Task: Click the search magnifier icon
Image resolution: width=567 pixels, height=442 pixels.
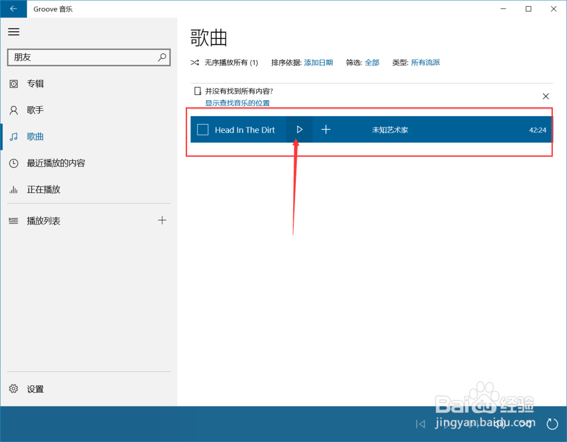Action: (162, 57)
